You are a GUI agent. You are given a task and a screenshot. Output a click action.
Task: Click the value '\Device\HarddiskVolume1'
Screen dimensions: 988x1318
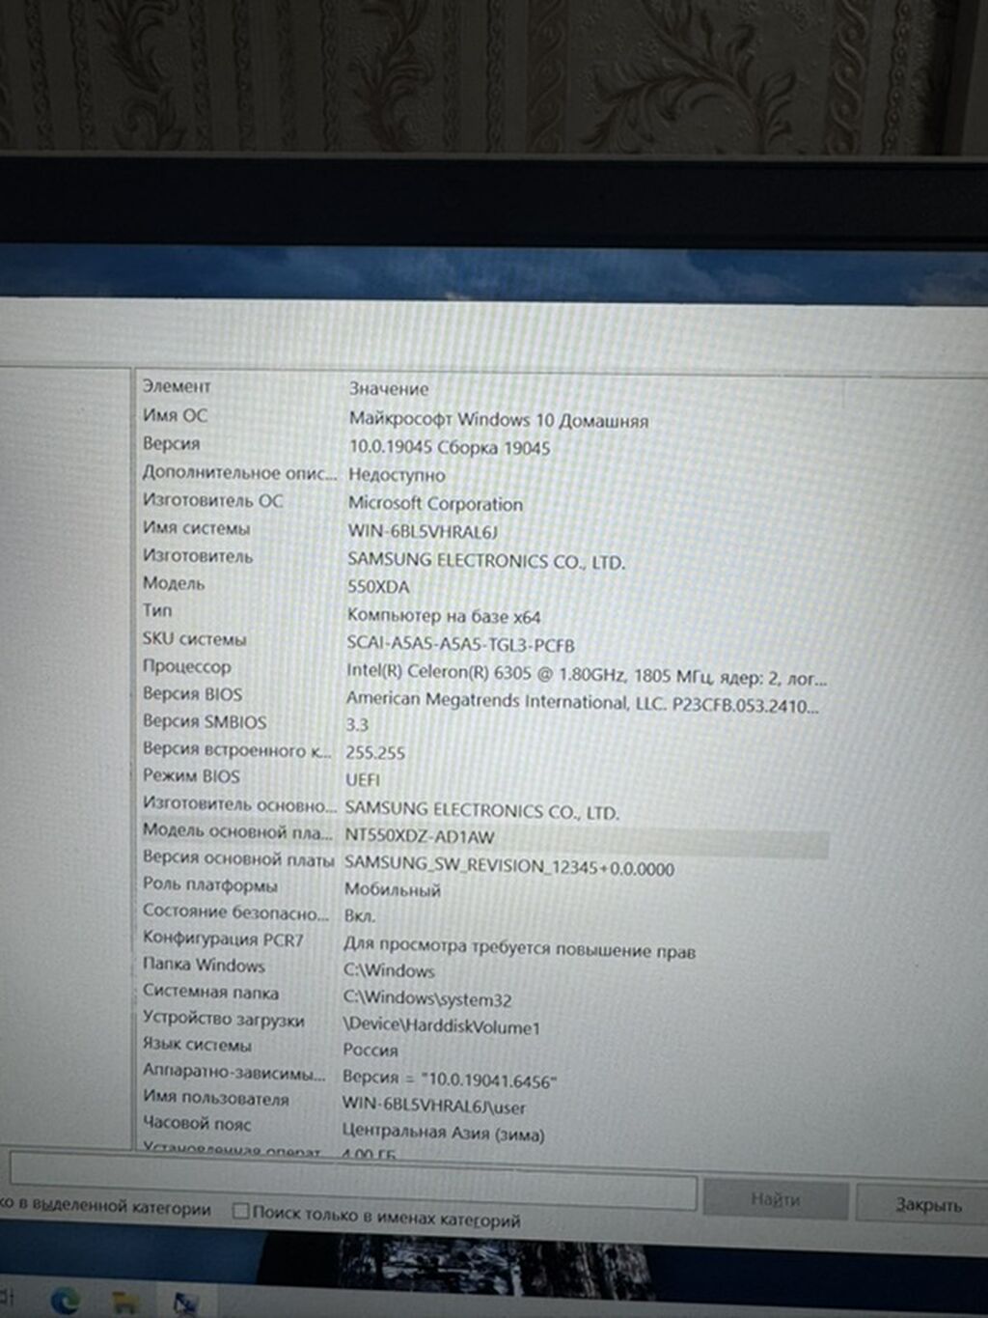(442, 1026)
